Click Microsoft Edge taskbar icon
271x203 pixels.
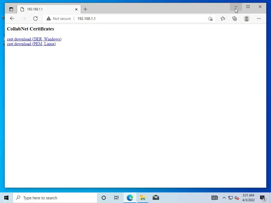pyautogui.click(x=130, y=198)
